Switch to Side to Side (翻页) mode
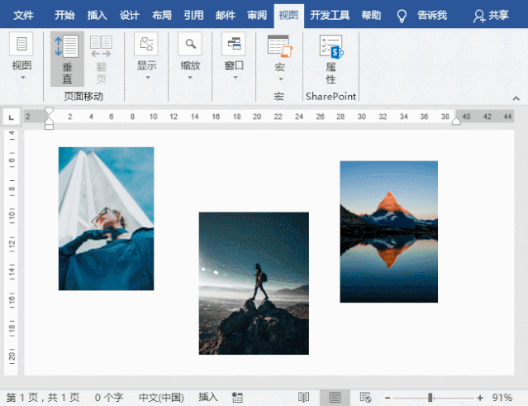The width and height of the screenshot is (528, 406). point(101,59)
